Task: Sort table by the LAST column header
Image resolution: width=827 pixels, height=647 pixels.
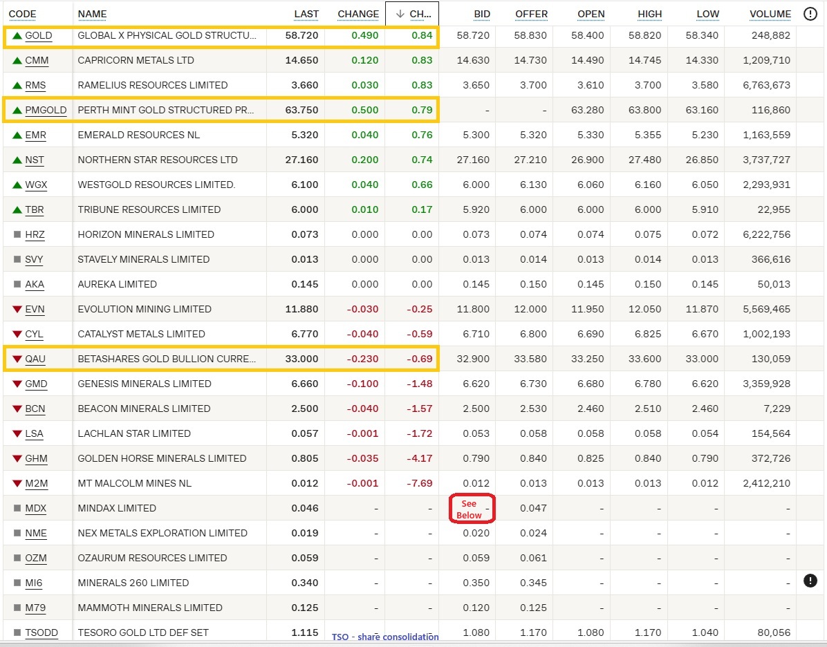Action: 306,14
